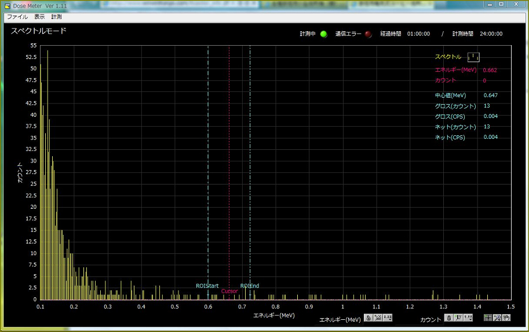Select the hand pan tool
This screenshot has width=529, height=332.
click(x=506, y=318)
